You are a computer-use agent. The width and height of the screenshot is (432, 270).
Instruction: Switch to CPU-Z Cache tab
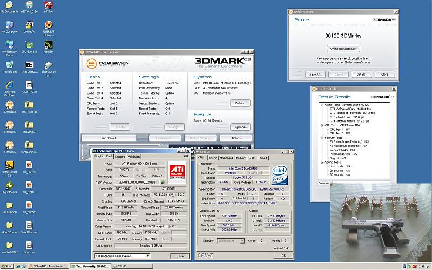point(213,158)
